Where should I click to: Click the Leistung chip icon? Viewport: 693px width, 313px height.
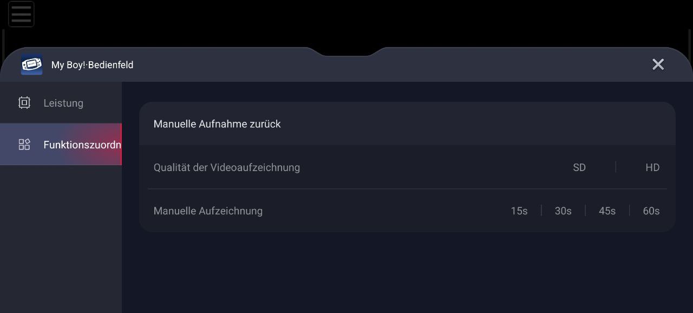24,103
